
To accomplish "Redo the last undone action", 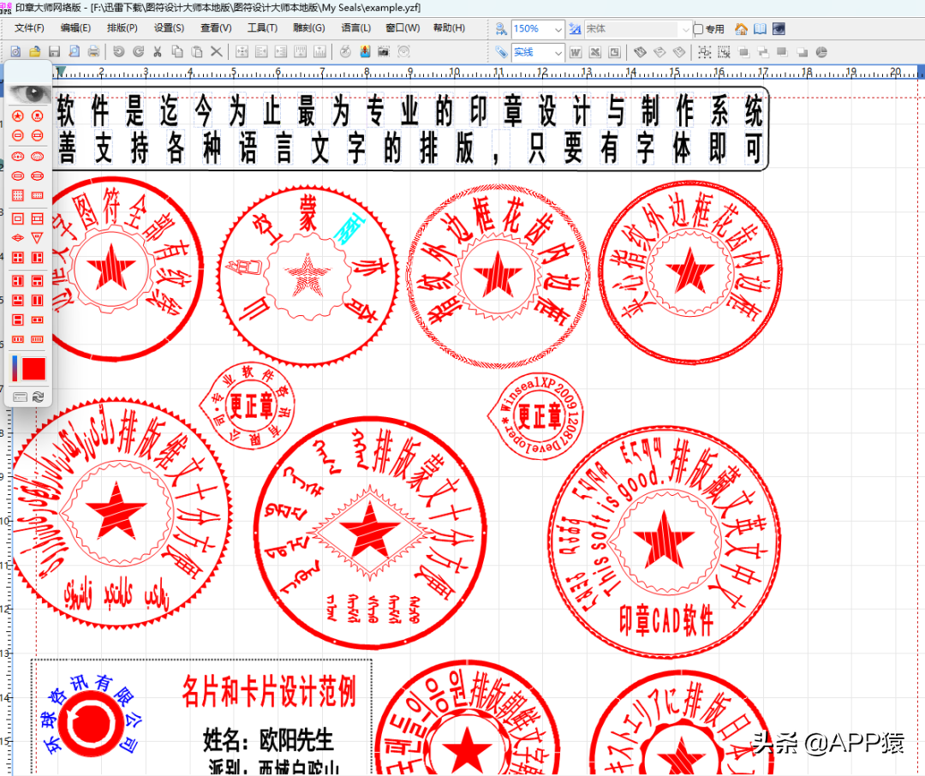I will pyautogui.click(x=138, y=52).
